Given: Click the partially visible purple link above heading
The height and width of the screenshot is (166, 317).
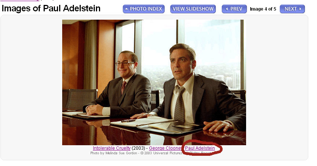Looking at the screenshot, I should (20, 1).
